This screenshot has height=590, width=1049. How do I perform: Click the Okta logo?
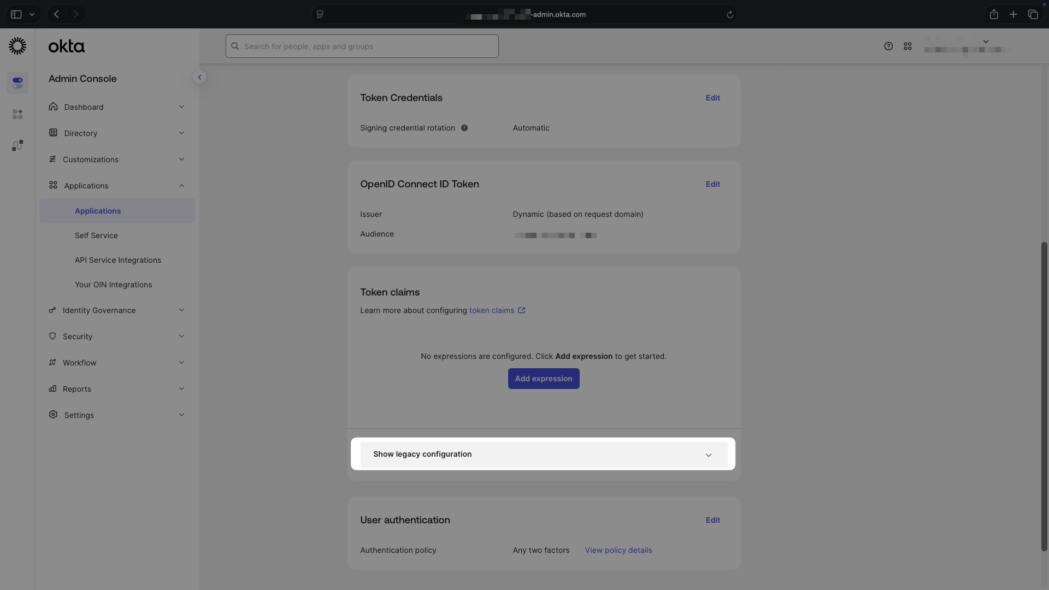click(66, 46)
